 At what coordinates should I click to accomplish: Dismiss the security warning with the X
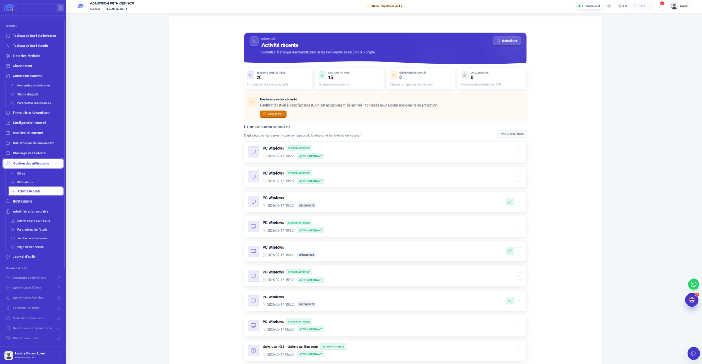pyautogui.click(x=519, y=101)
